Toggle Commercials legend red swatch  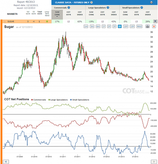32,100
